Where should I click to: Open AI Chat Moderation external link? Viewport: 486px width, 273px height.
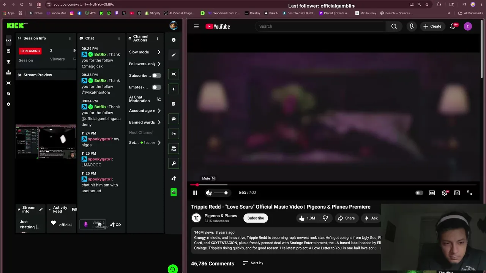(159, 99)
